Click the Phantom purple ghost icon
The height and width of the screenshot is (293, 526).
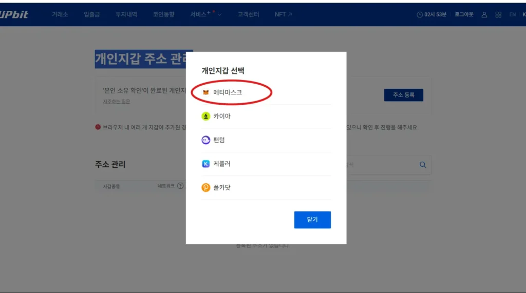click(x=205, y=140)
